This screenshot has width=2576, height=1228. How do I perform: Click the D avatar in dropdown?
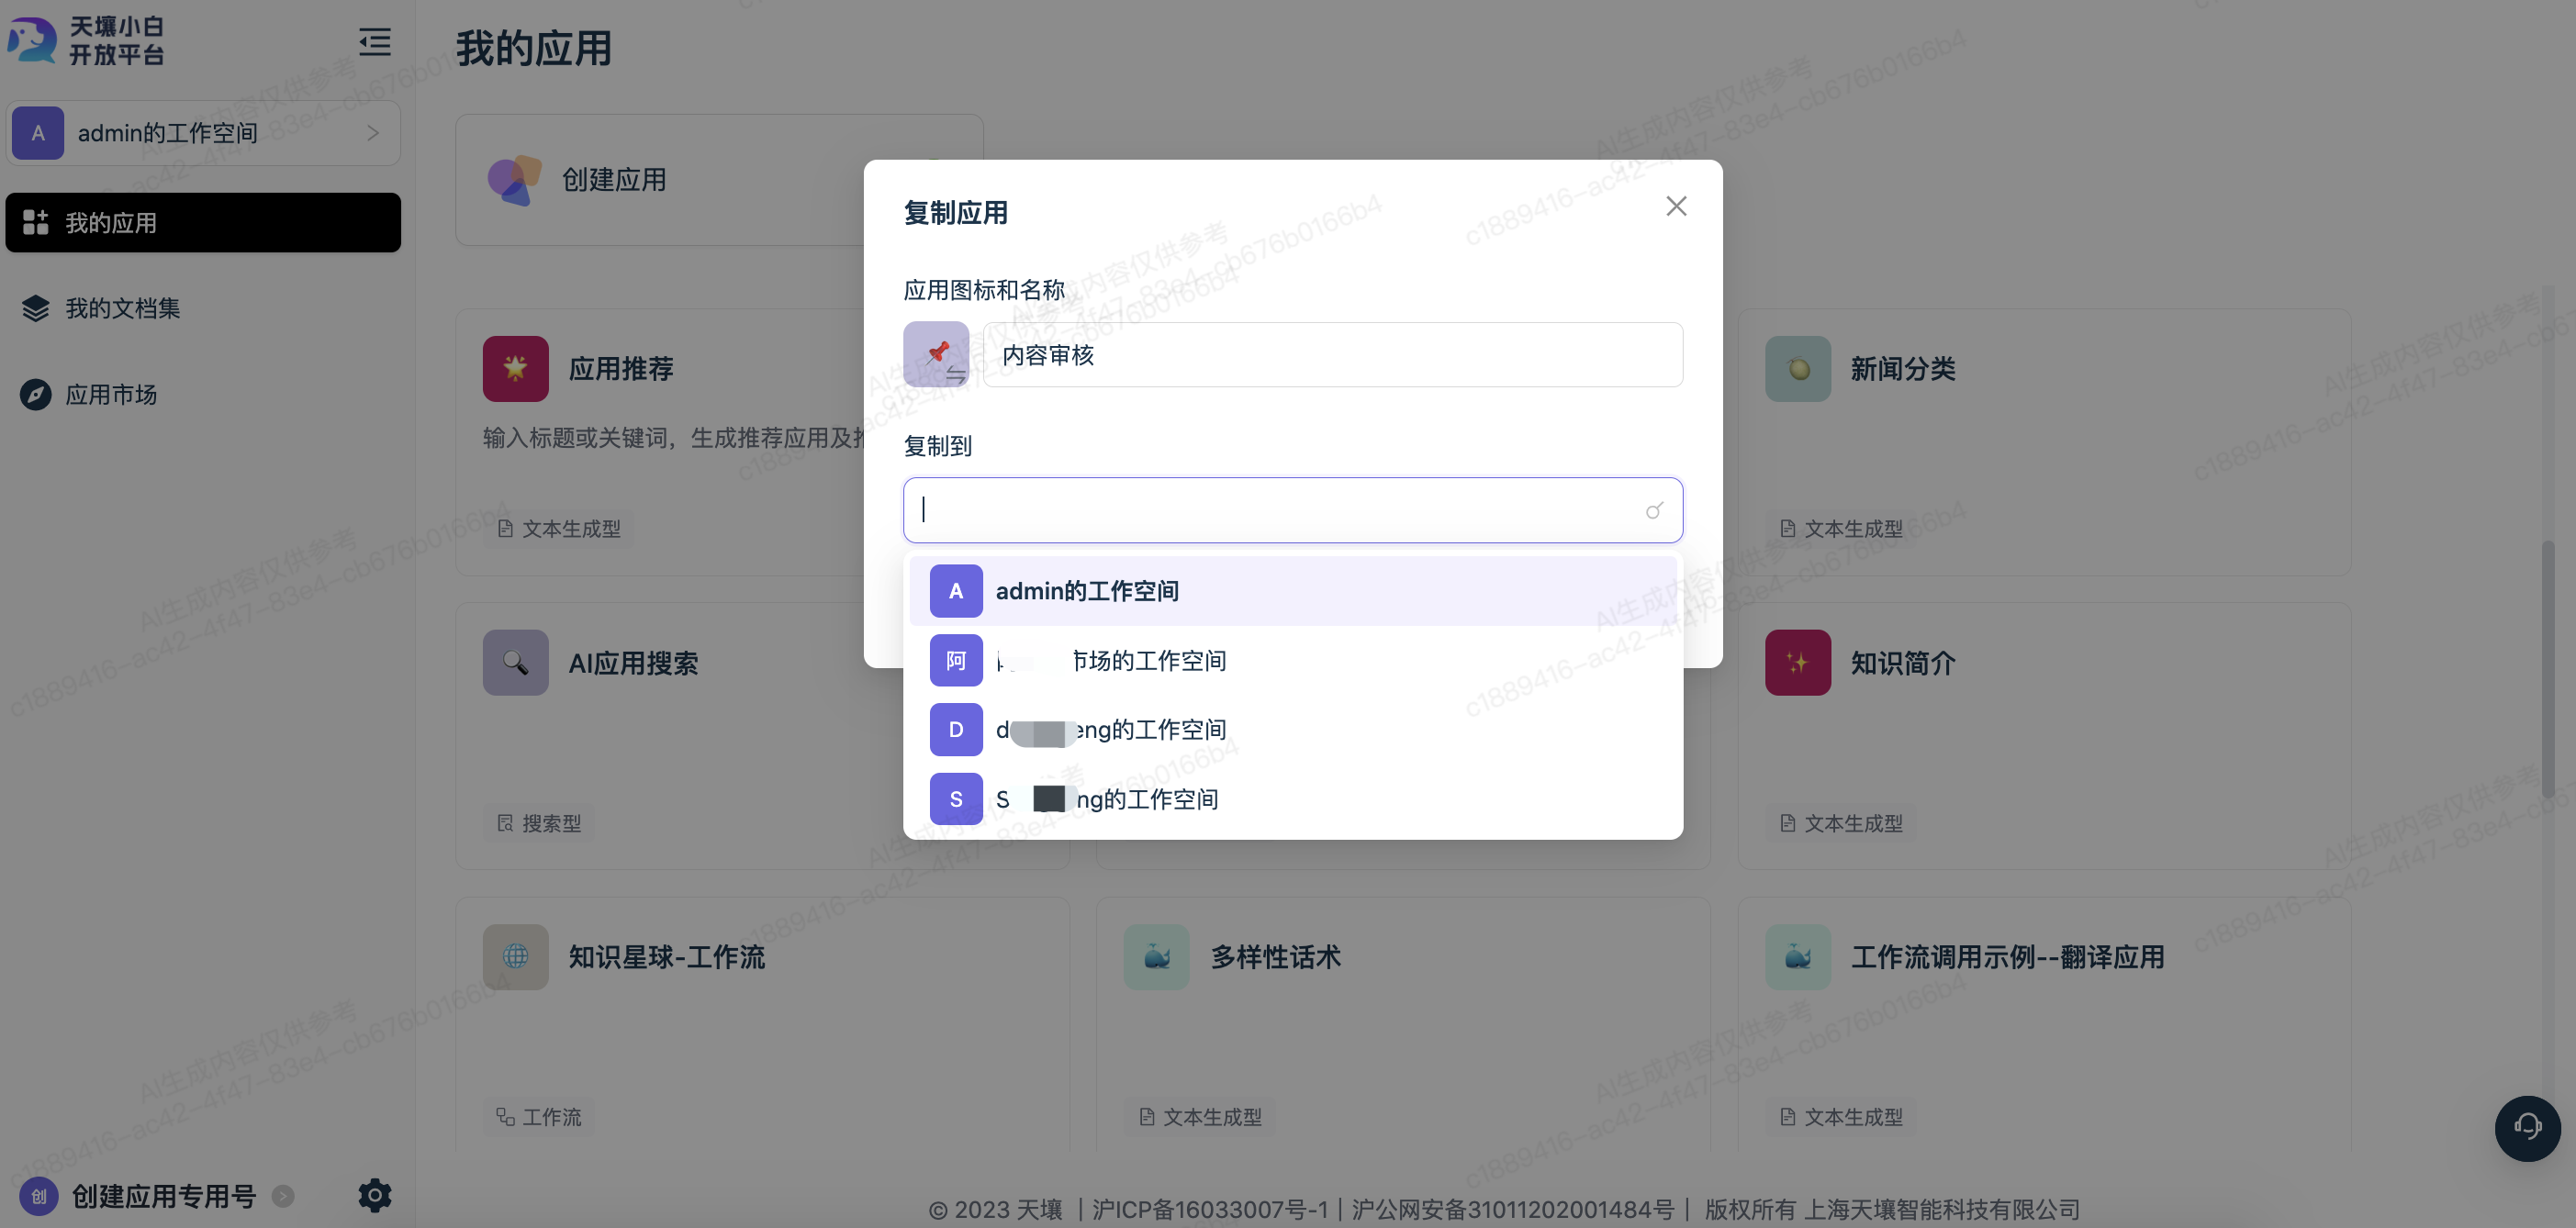[956, 730]
